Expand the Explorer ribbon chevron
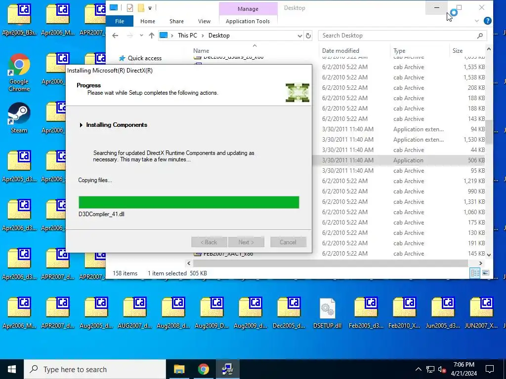506x379 pixels. pyautogui.click(x=477, y=21)
